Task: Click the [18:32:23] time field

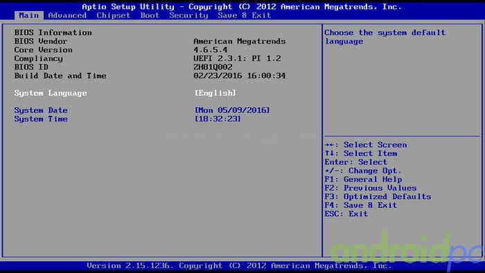Action: [218, 119]
